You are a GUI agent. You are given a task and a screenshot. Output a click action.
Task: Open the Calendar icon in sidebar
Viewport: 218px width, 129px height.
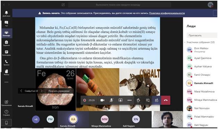(6, 53)
